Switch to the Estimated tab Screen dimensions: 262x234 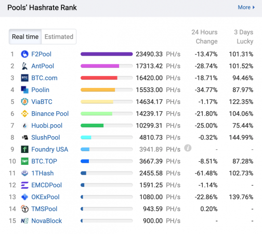coord(59,37)
